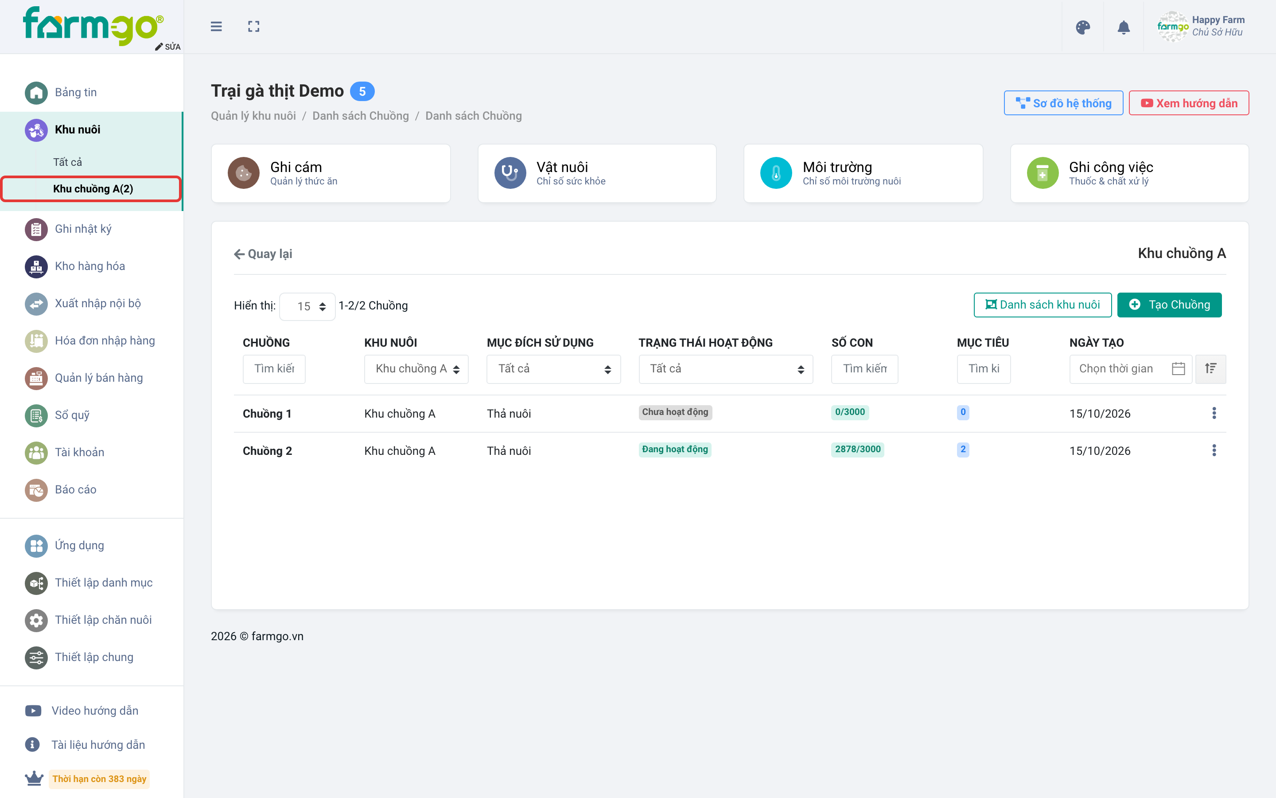The image size is (1276, 798).
Task: Open the calendar icon in Ngày tạo filter
Action: pos(1179,368)
